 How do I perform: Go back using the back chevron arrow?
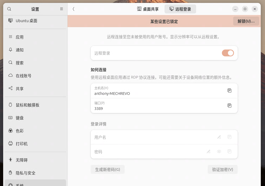[74, 9]
